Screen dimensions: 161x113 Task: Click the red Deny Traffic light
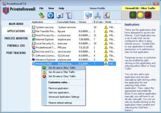point(148,15)
